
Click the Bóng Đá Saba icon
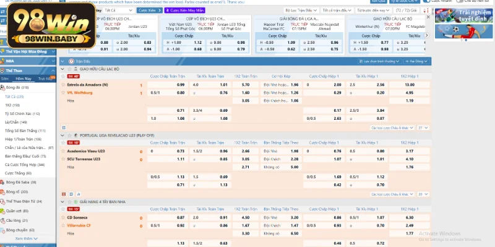point(2,182)
